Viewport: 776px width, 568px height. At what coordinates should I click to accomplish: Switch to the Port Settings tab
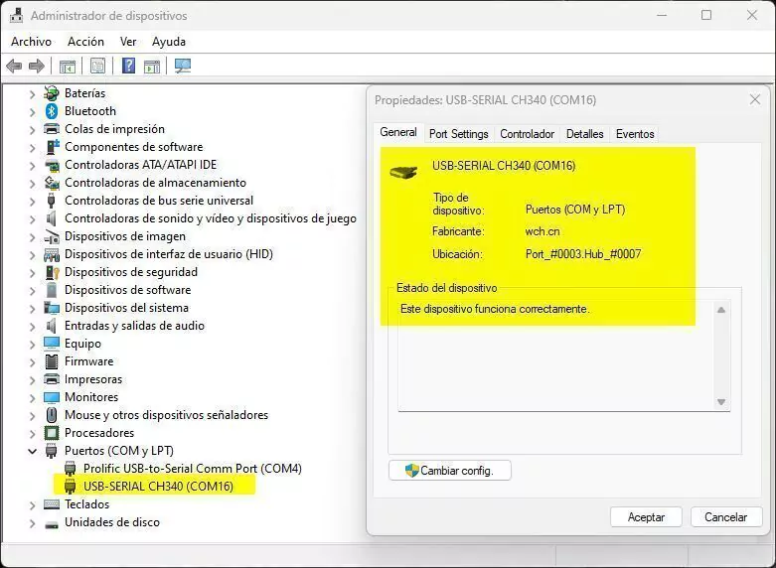(458, 134)
